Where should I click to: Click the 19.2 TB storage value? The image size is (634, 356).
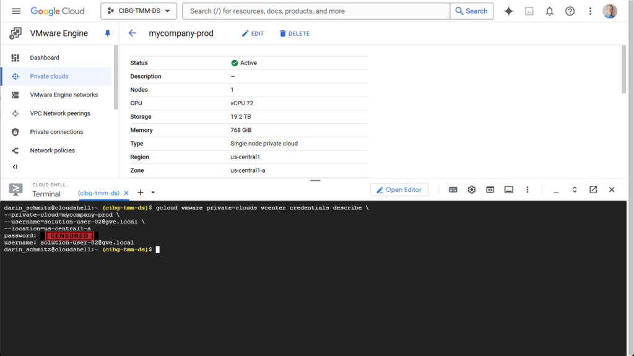tap(241, 116)
